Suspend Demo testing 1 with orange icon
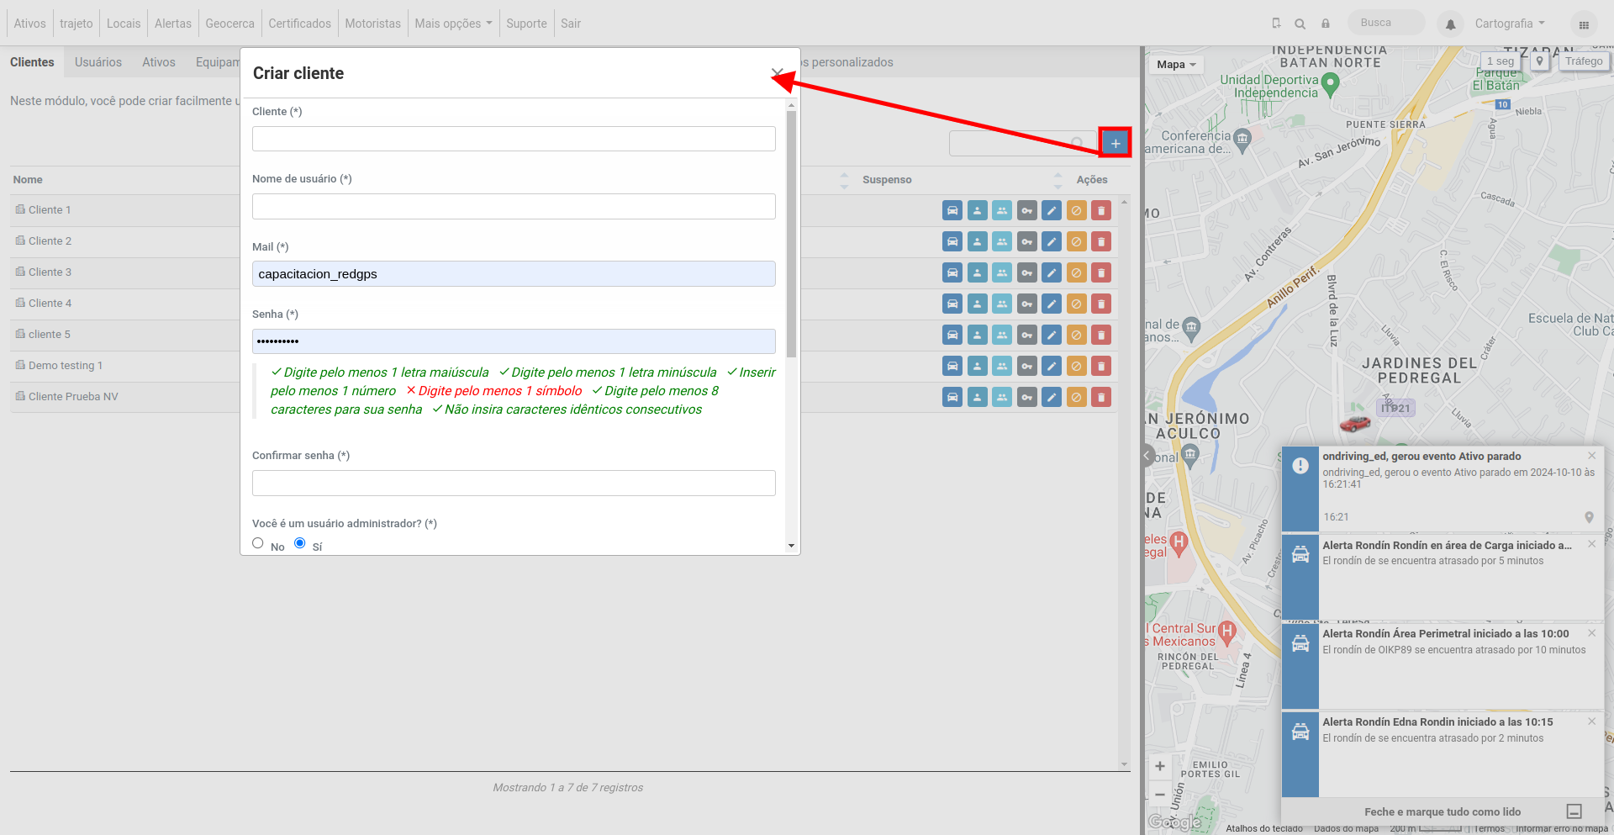Image resolution: width=1614 pixels, height=835 pixels. (1076, 366)
